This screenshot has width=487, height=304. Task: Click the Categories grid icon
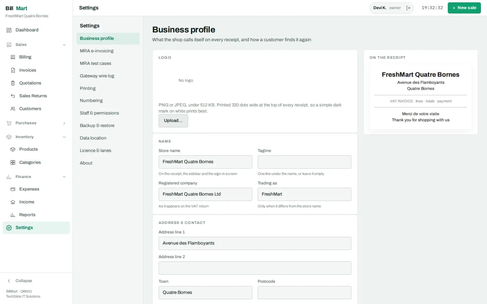click(x=13, y=162)
